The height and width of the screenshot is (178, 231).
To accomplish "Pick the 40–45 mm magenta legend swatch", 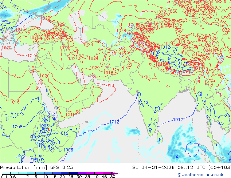I will (x=99, y=173).
